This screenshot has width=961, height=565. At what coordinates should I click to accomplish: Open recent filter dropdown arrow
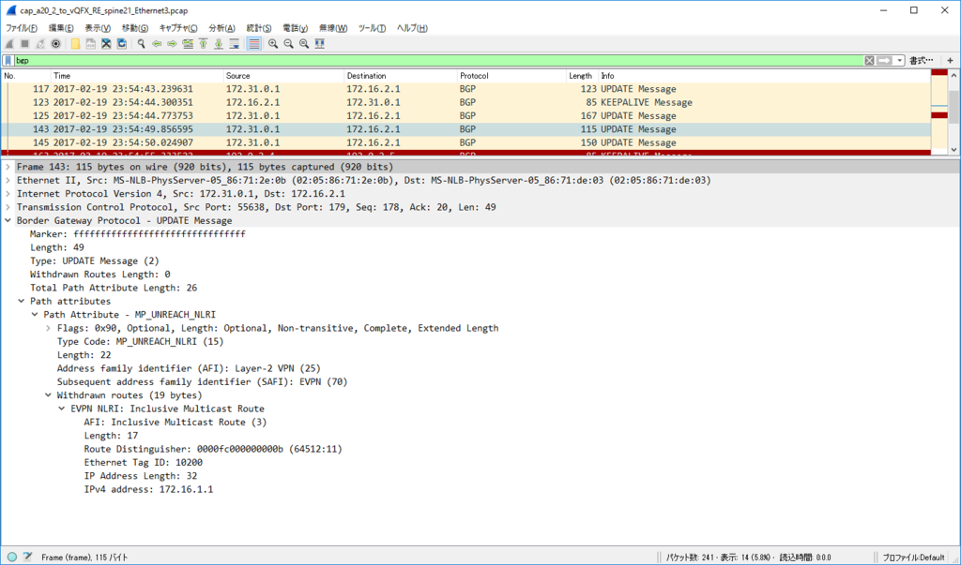click(900, 61)
